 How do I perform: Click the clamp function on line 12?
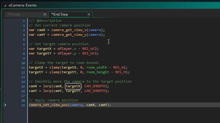tap(54, 72)
